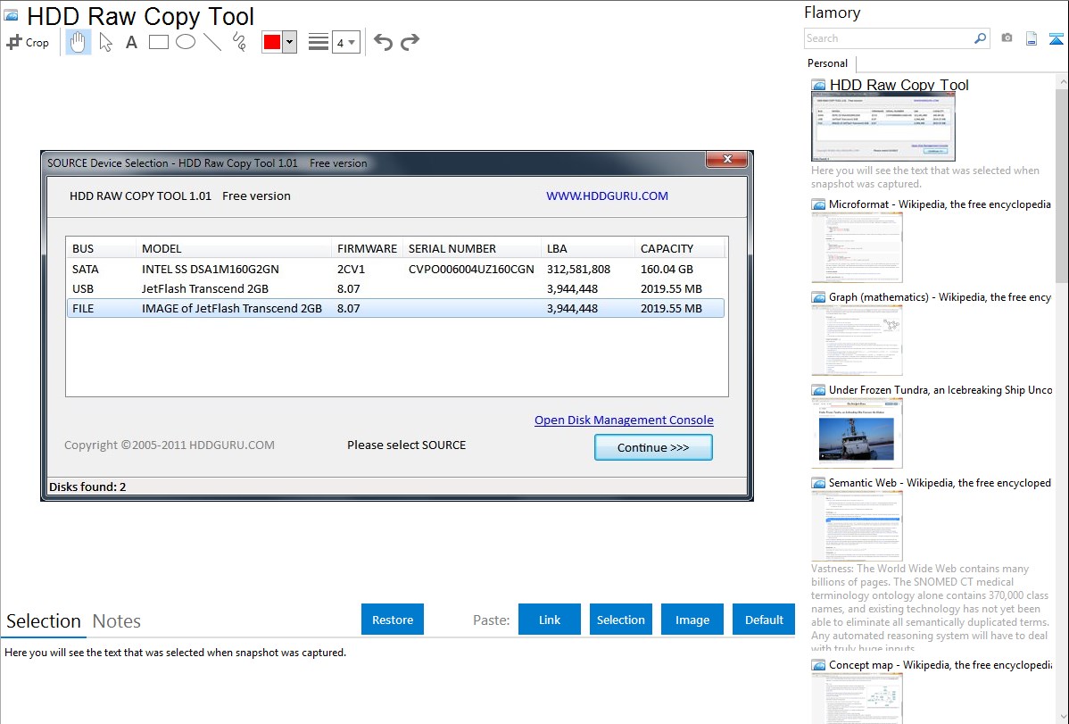This screenshot has height=724, width=1069.
Task: Pick the rectangle drawing tool
Action: 158,42
